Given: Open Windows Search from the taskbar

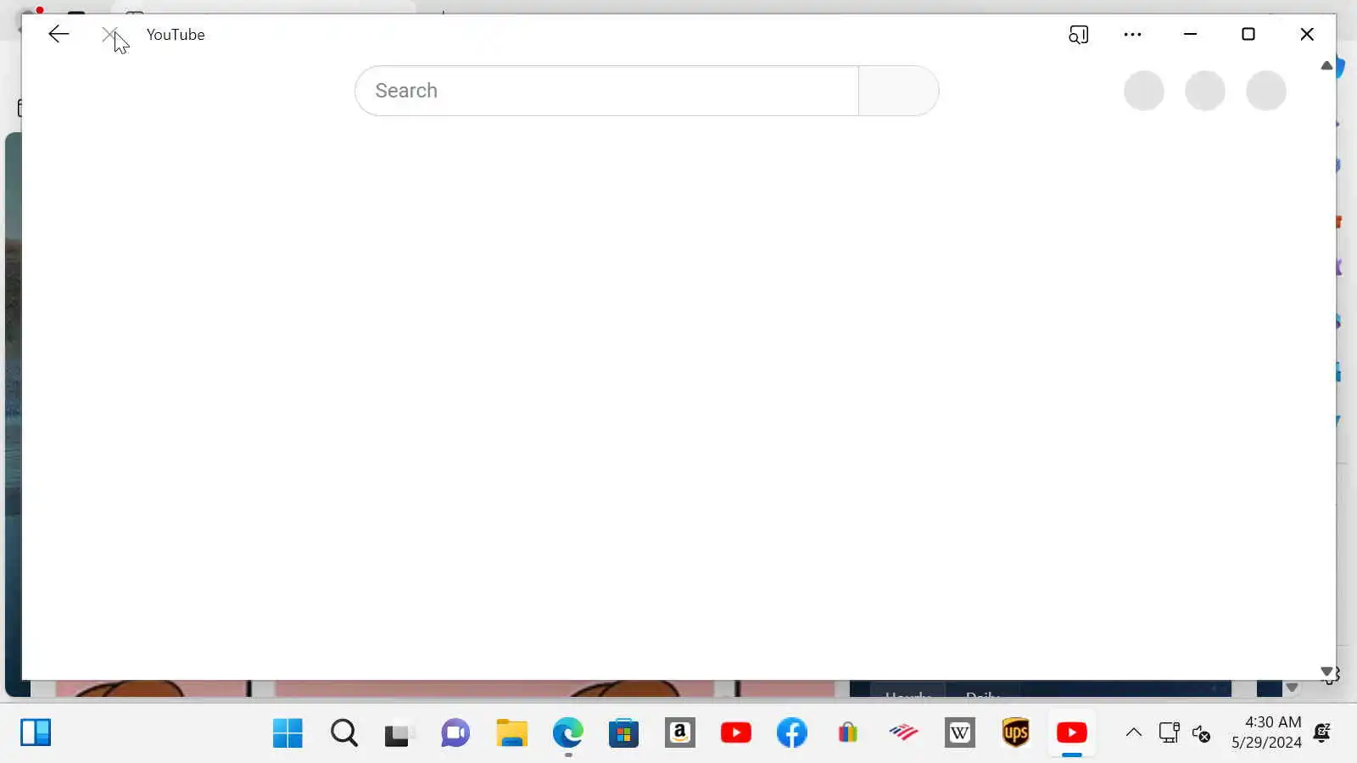Looking at the screenshot, I should pos(344,732).
